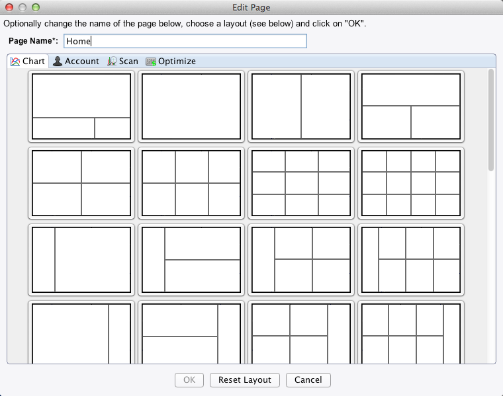Viewport: 503px width, 396px height.
Task: Close the Edit Page window
Action: (x=9, y=7)
